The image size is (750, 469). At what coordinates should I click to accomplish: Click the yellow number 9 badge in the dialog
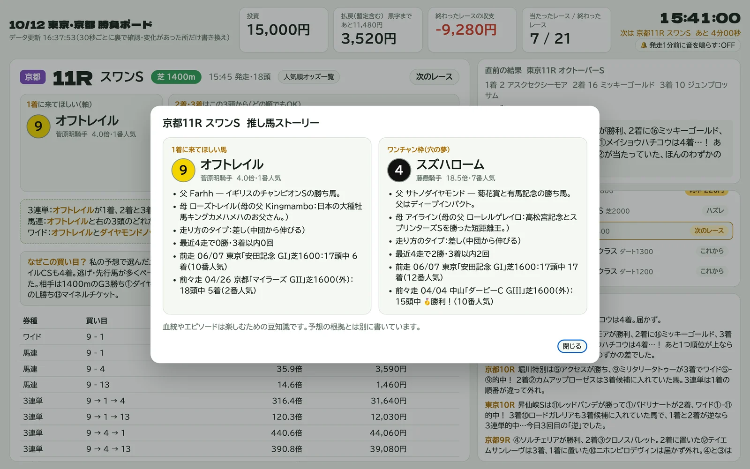tap(183, 170)
